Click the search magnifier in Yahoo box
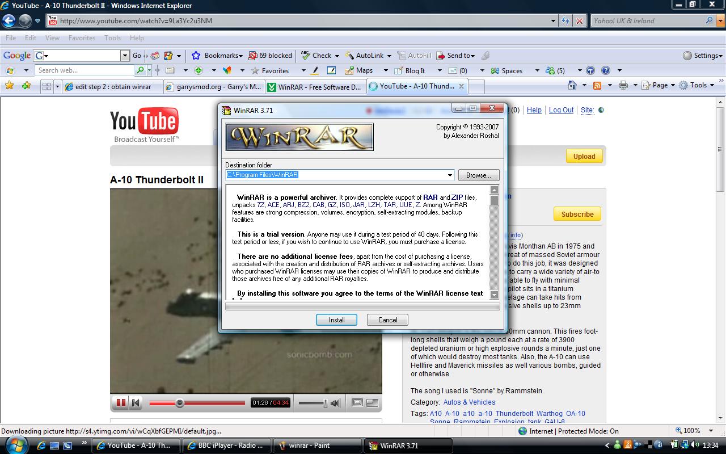Viewport: 726px width, 454px height. pyautogui.click(x=709, y=20)
